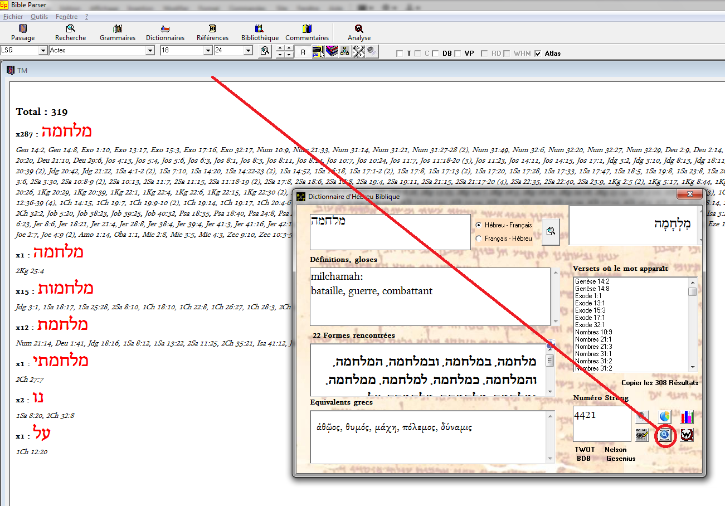Viewport: 725px width, 506px height.
Task: Click the verse list scrollbar up arrow
Action: (693, 282)
